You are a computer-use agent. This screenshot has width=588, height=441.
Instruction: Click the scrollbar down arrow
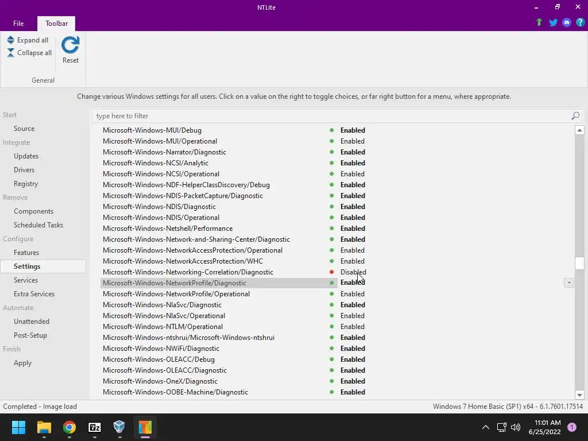579,395
